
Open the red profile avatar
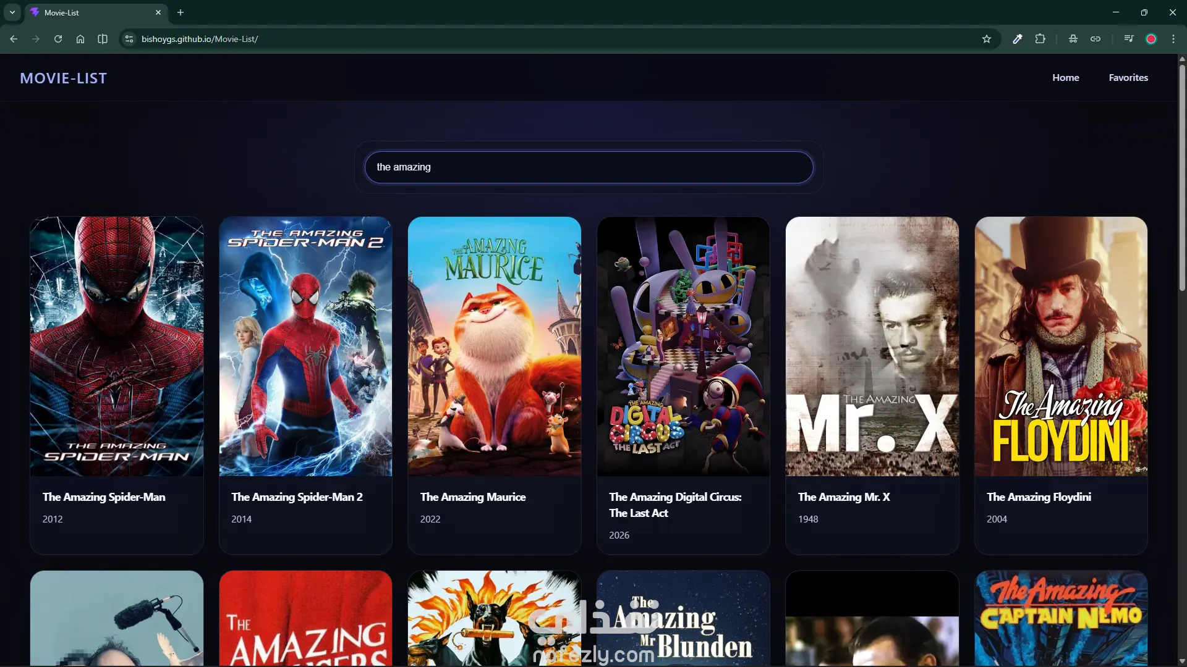pos(1151,39)
